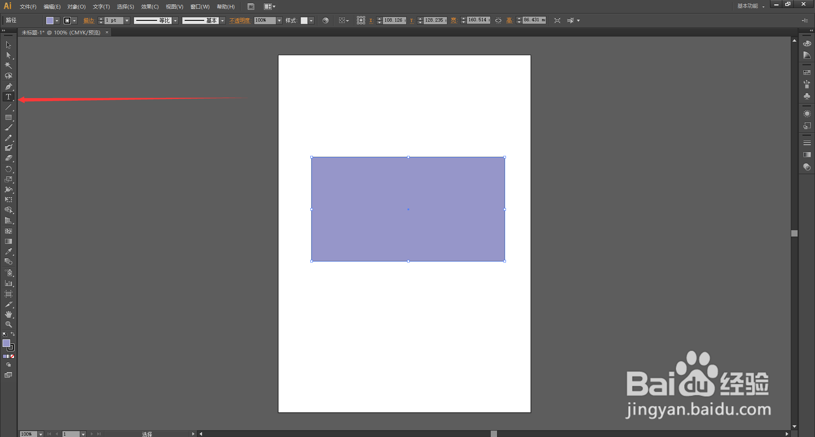The width and height of the screenshot is (815, 437).
Task: Select the Perspective Grid tool
Action: [8, 220]
